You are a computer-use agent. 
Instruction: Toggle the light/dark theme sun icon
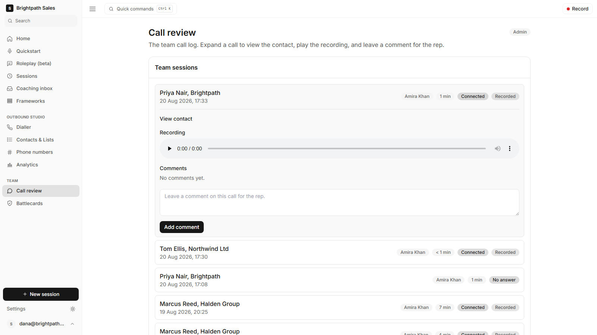(73, 309)
